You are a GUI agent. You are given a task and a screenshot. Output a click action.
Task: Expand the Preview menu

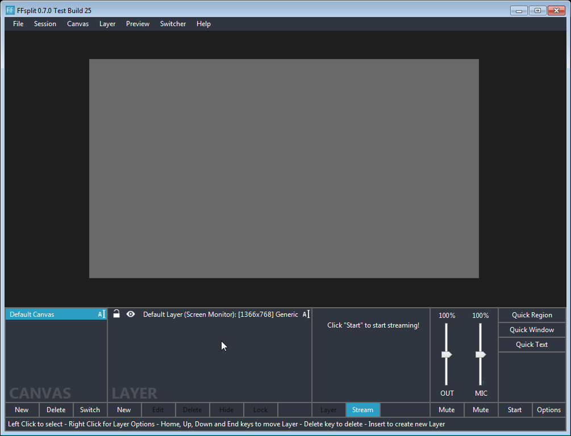click(x=137, y=24)
